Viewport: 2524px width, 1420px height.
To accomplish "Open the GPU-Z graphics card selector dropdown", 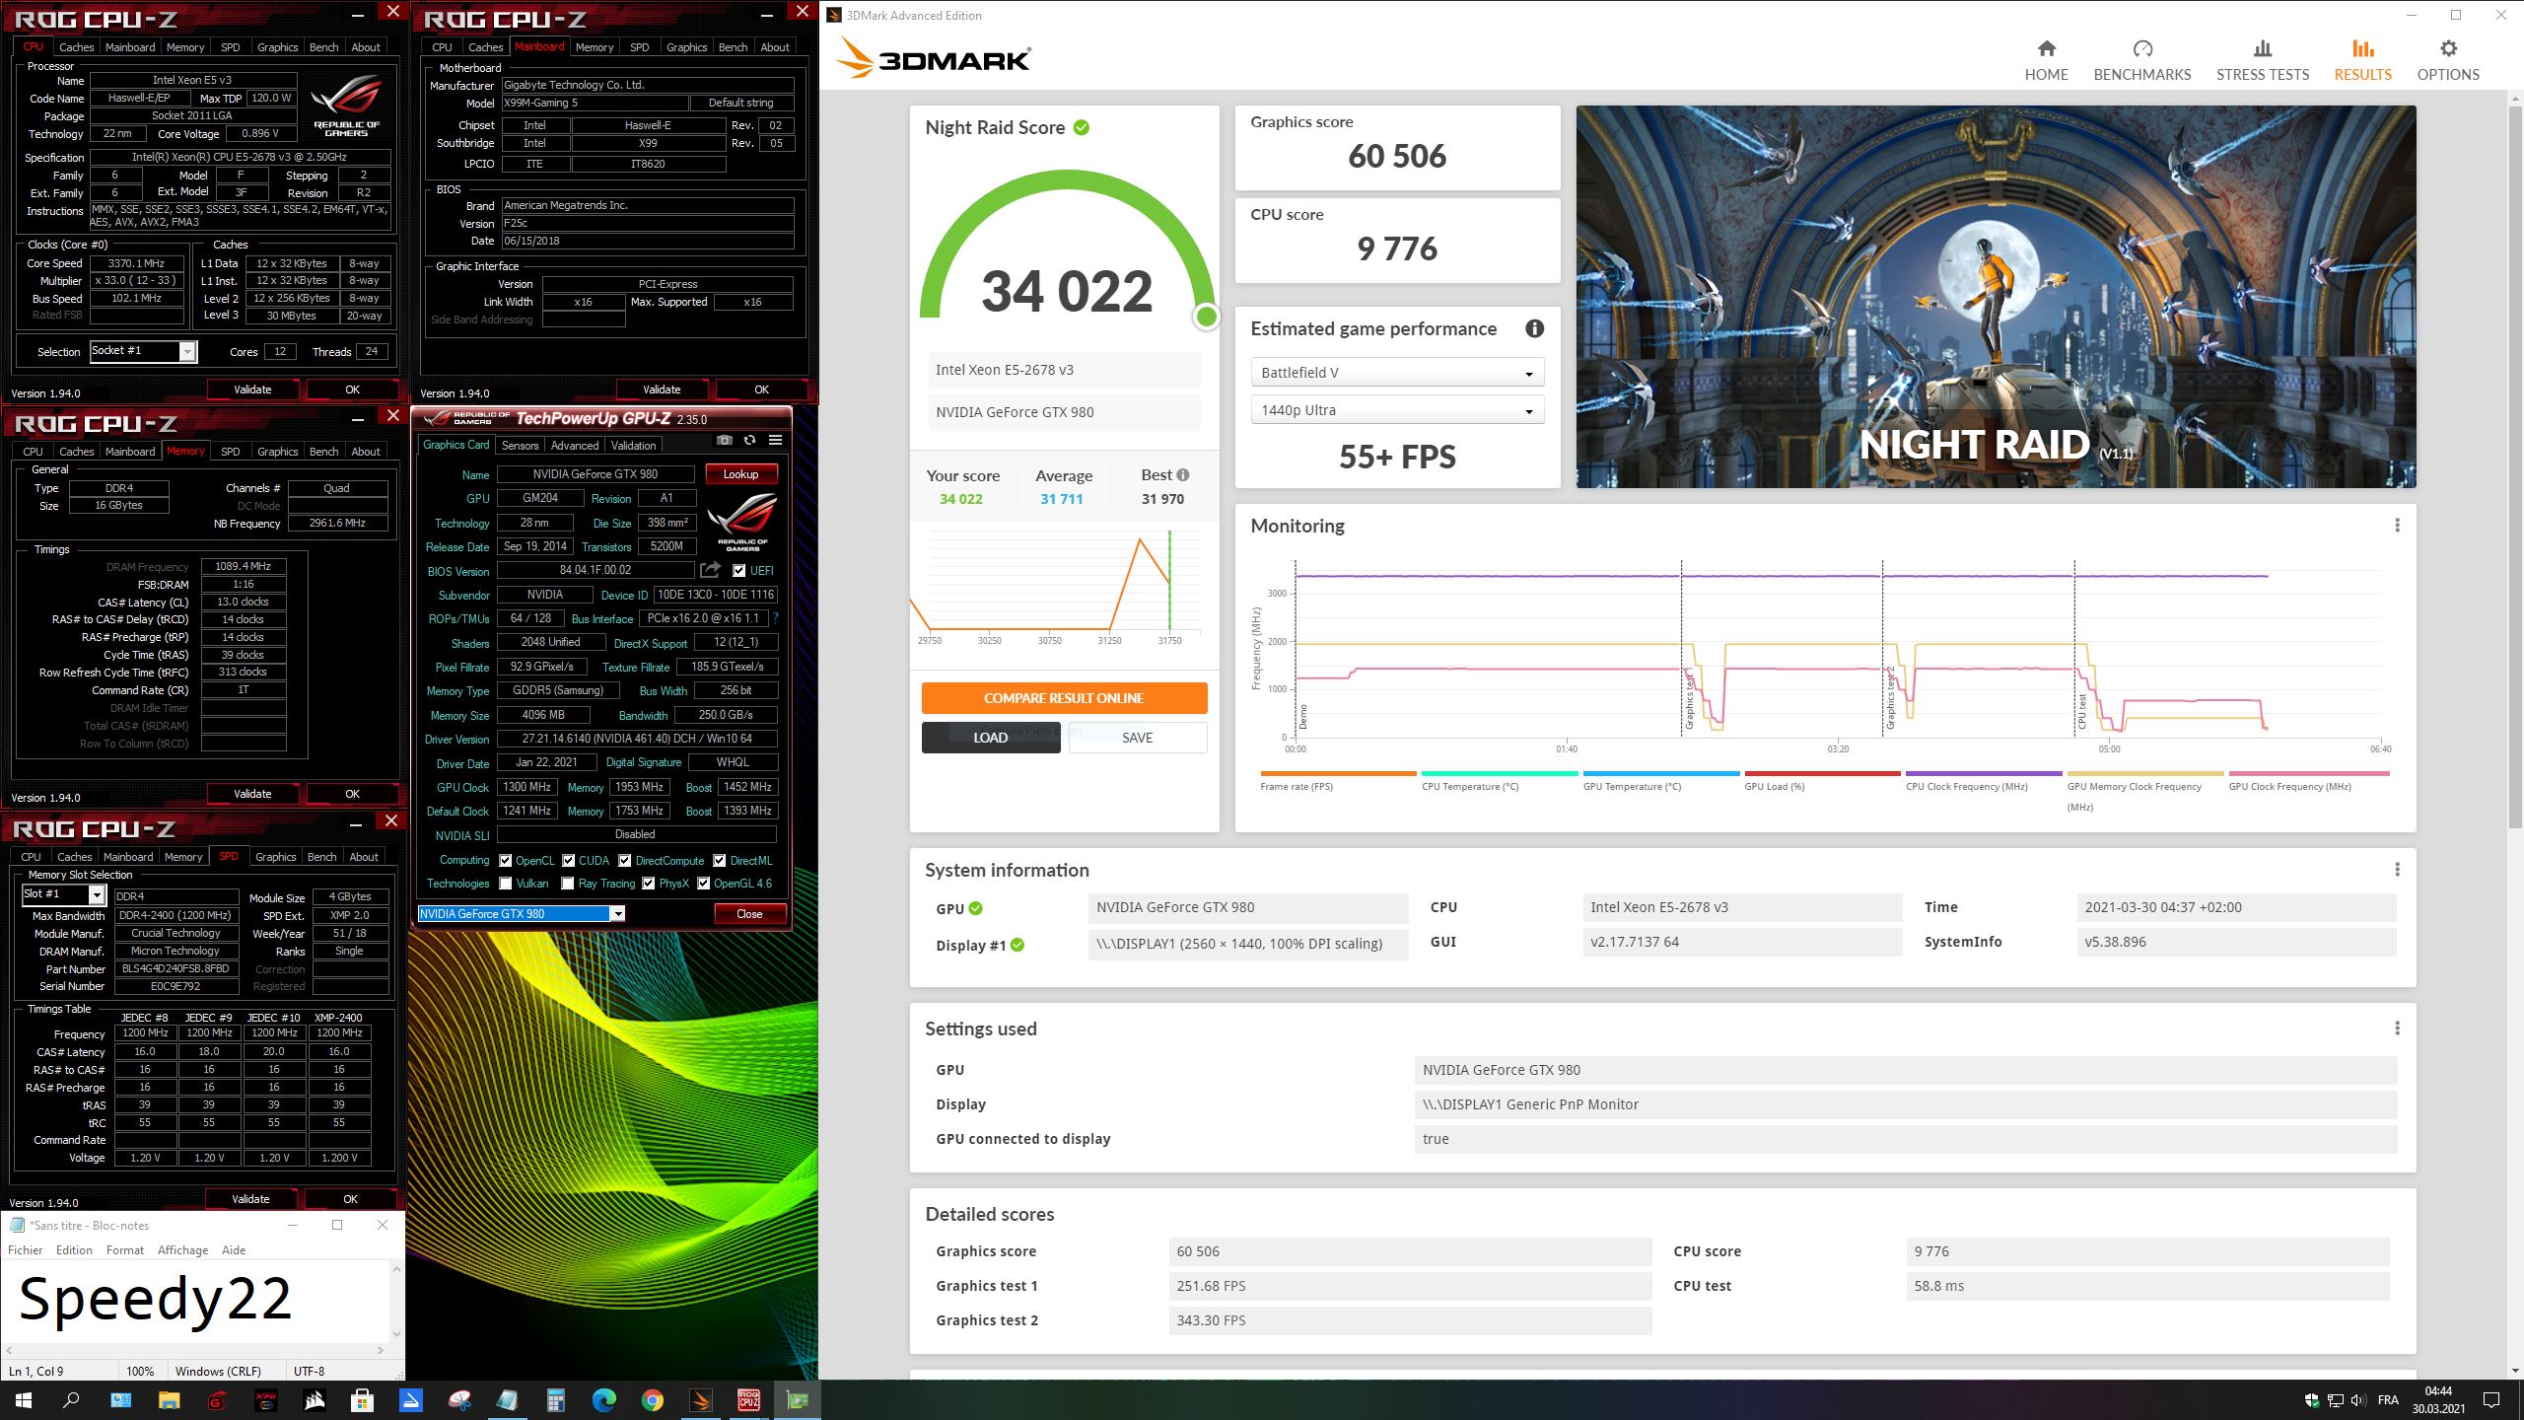I will point(618,913).
